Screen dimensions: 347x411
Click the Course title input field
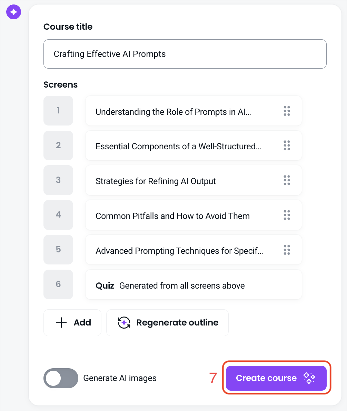185,54
